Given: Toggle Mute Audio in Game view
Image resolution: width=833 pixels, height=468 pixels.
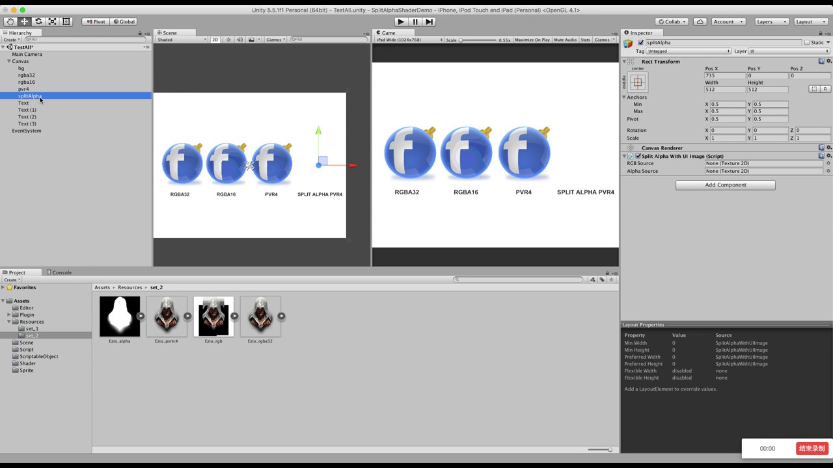Looking at the screenshot, I should [565, 40].
